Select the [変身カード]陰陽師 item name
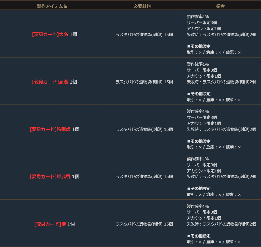The image size is (261, 247). tap(50, 129)
